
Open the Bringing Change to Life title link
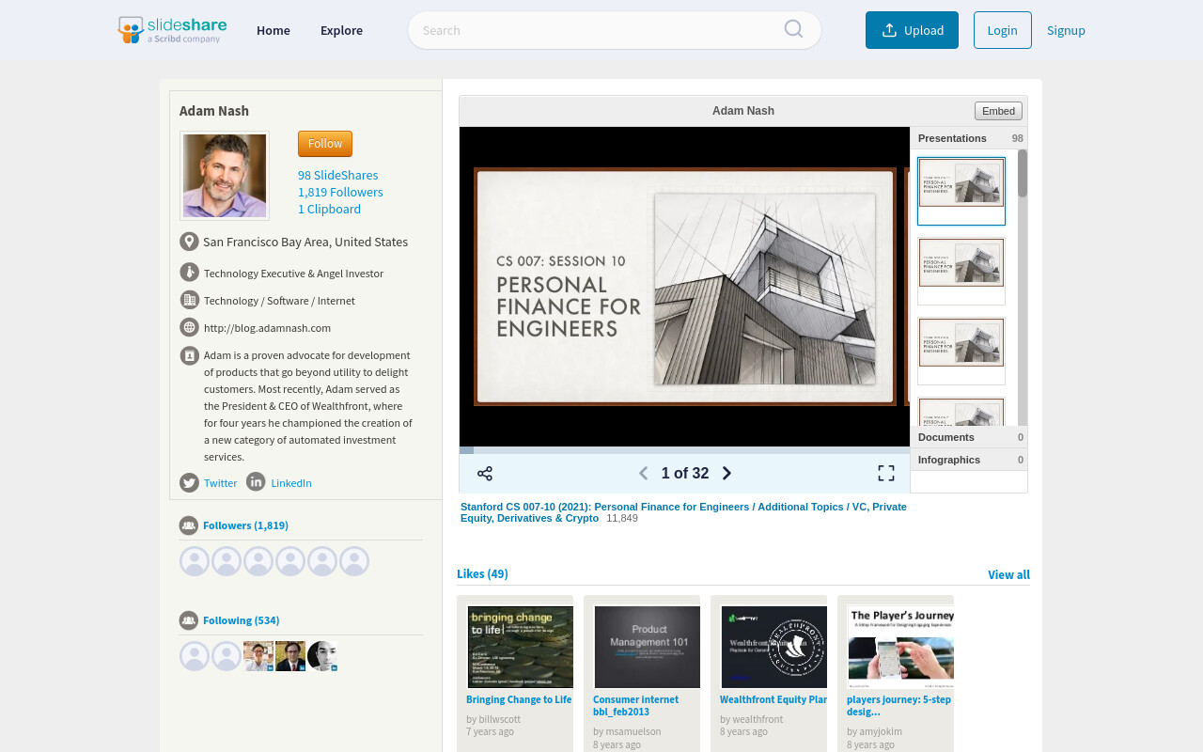point(519,699)
